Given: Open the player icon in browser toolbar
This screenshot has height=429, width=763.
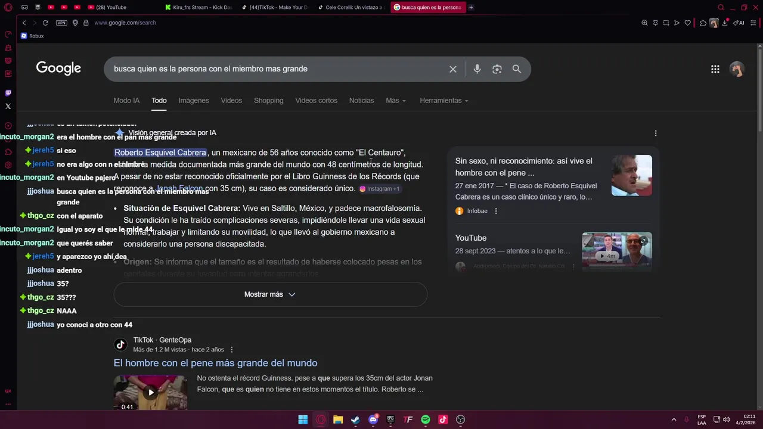Looking at the screenshot, I should (677, 23).
